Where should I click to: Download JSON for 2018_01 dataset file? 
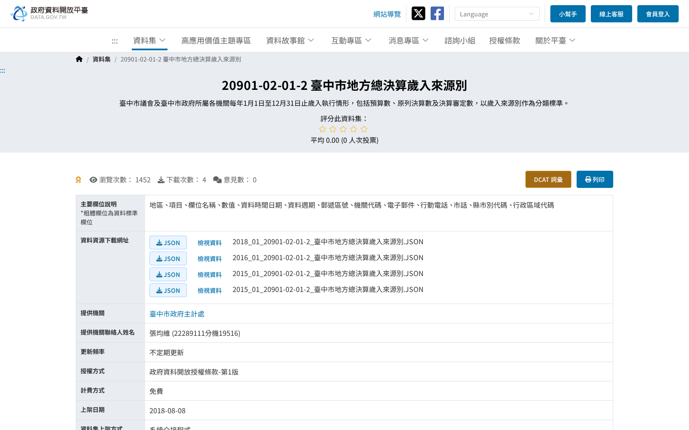168,243
